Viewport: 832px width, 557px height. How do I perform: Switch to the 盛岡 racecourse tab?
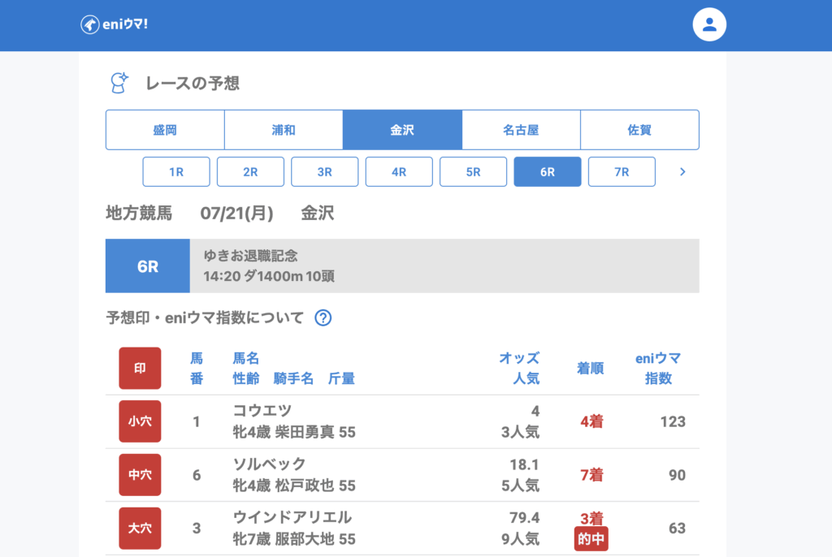tap(165, 130)
